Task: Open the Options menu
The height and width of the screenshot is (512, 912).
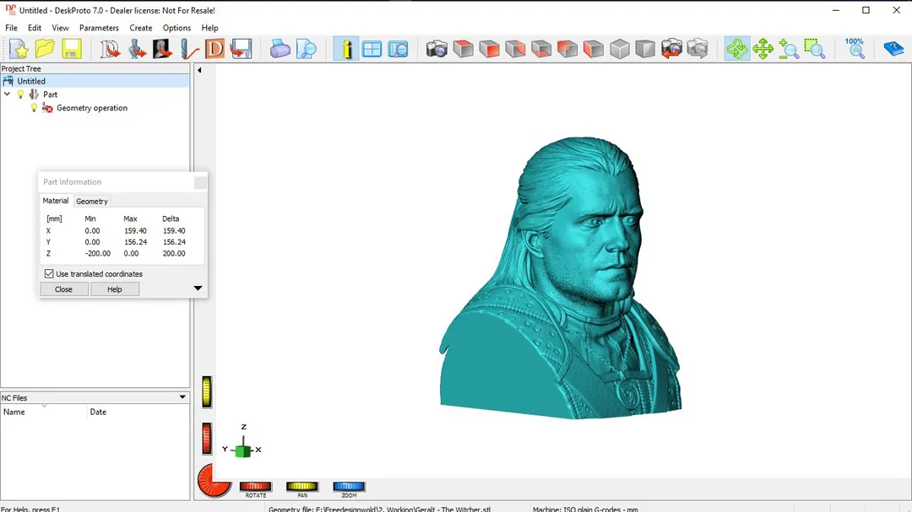Action: pos(176,28)
